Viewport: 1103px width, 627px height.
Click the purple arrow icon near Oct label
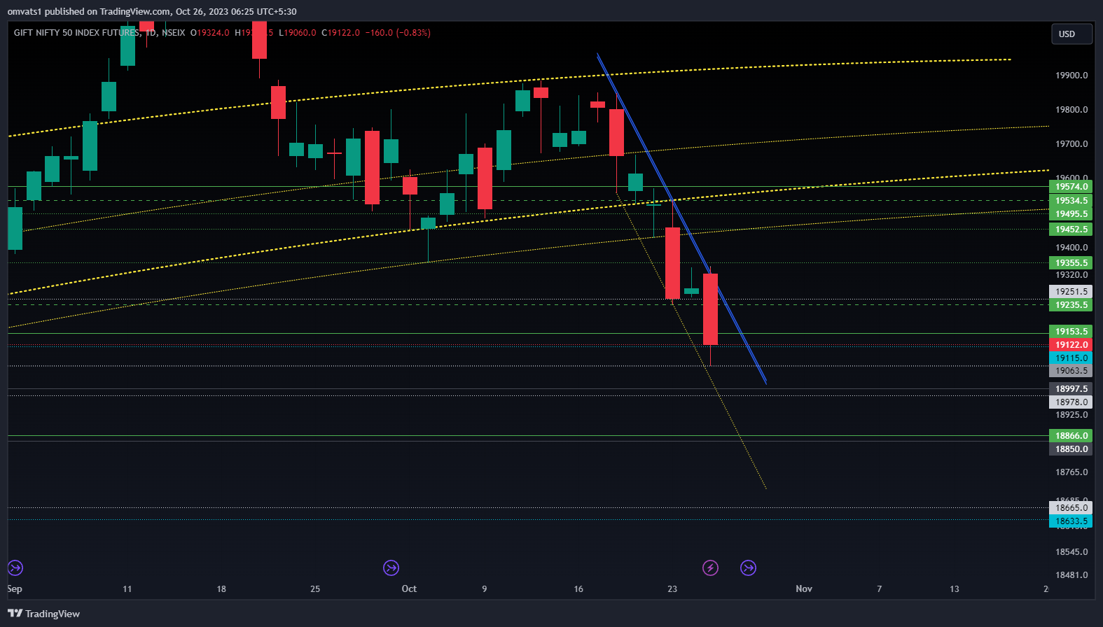coord(391,568)
